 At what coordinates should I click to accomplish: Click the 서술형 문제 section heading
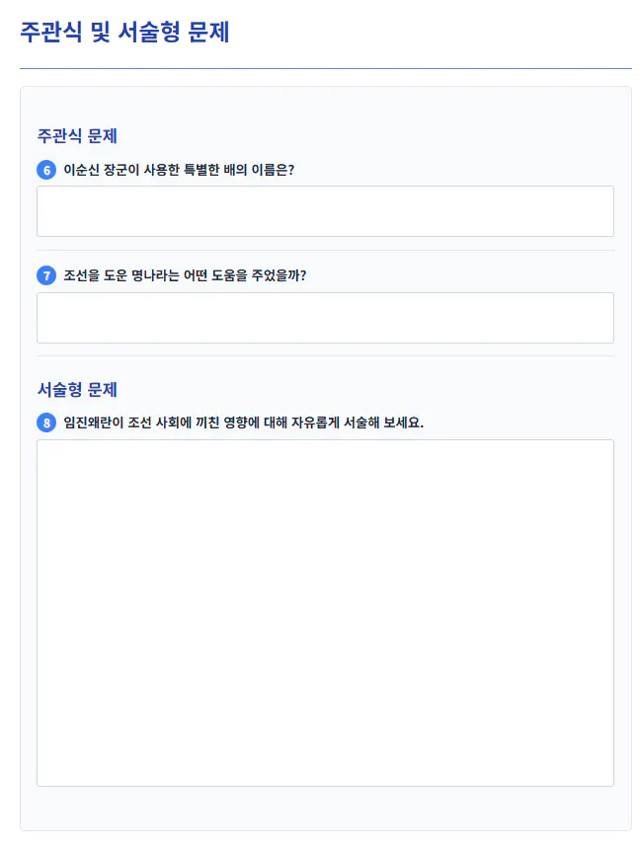point(77,389)
